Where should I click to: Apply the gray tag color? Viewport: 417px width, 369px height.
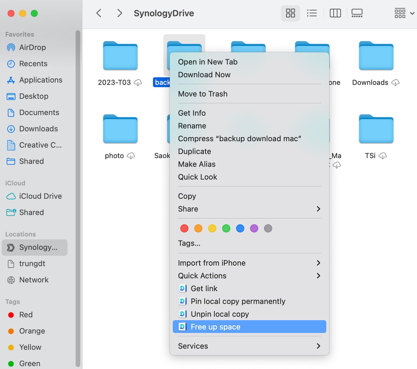tap(268, 228)
